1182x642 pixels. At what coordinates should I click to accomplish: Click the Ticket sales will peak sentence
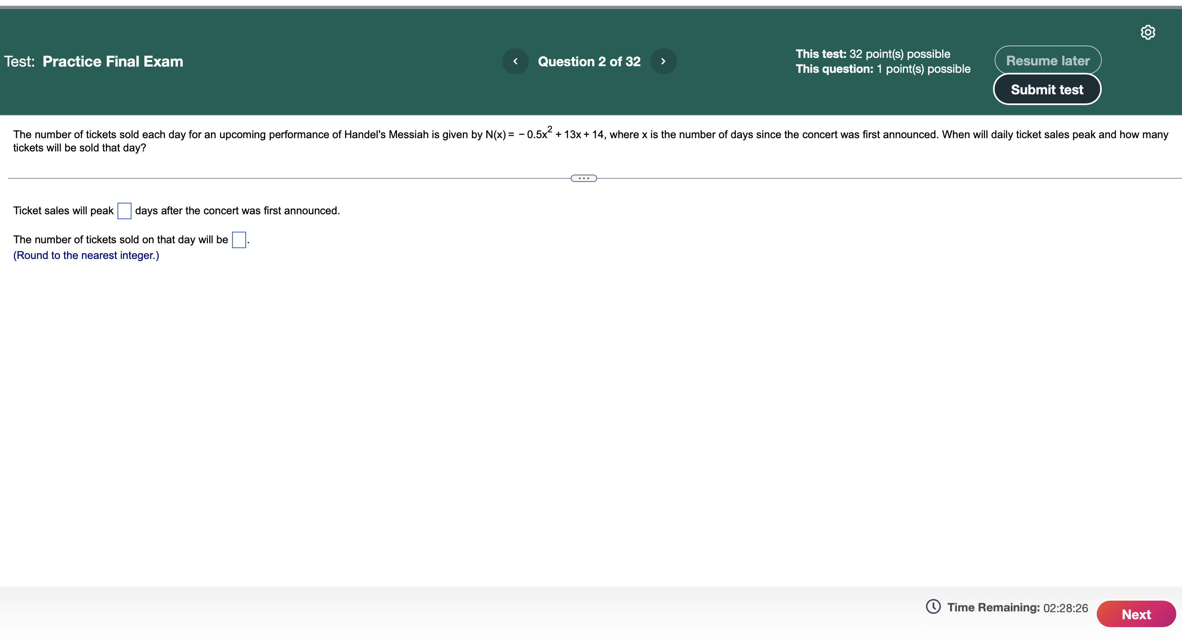(x=63, y=211)
